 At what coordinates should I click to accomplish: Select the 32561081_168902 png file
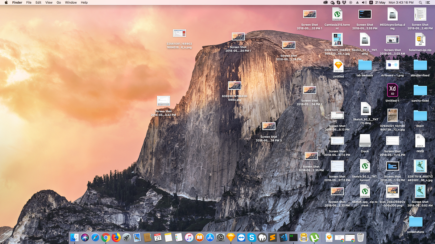coord(179,33)
